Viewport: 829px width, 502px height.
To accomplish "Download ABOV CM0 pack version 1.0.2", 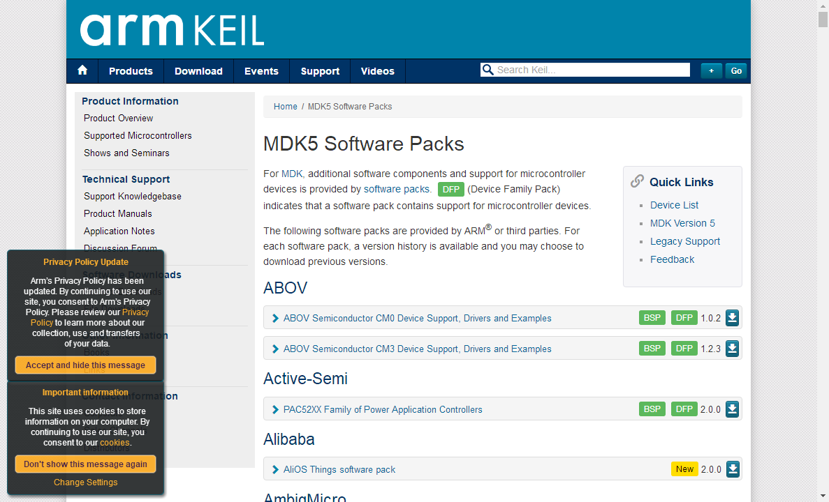I will [732, 318].
